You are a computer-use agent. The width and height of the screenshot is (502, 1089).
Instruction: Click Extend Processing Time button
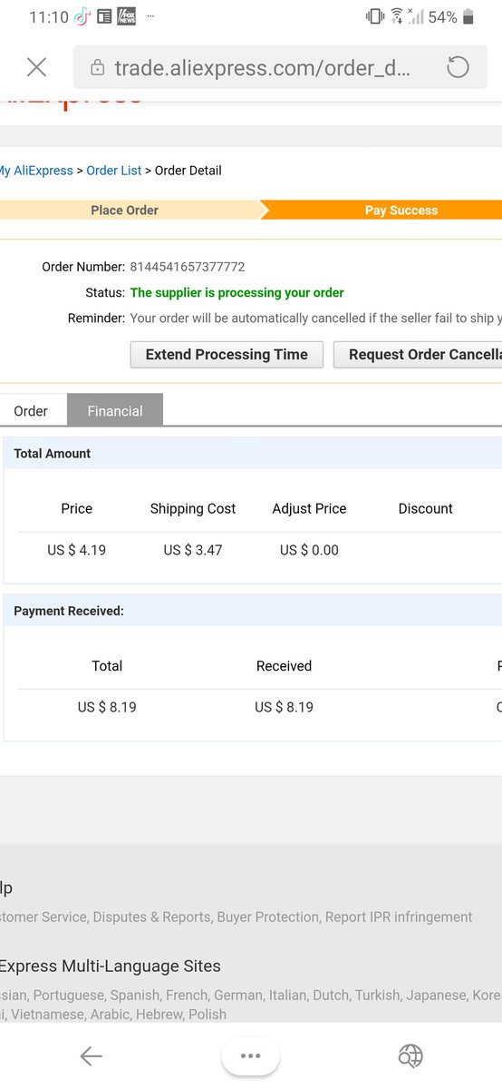227,355
